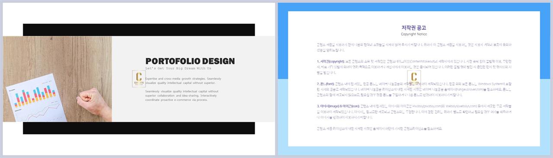The width and height of the screenshot is (553, 158).
Task: Select the '1. 저작권(copyright)' section paragraph
Action: [414, 67]
